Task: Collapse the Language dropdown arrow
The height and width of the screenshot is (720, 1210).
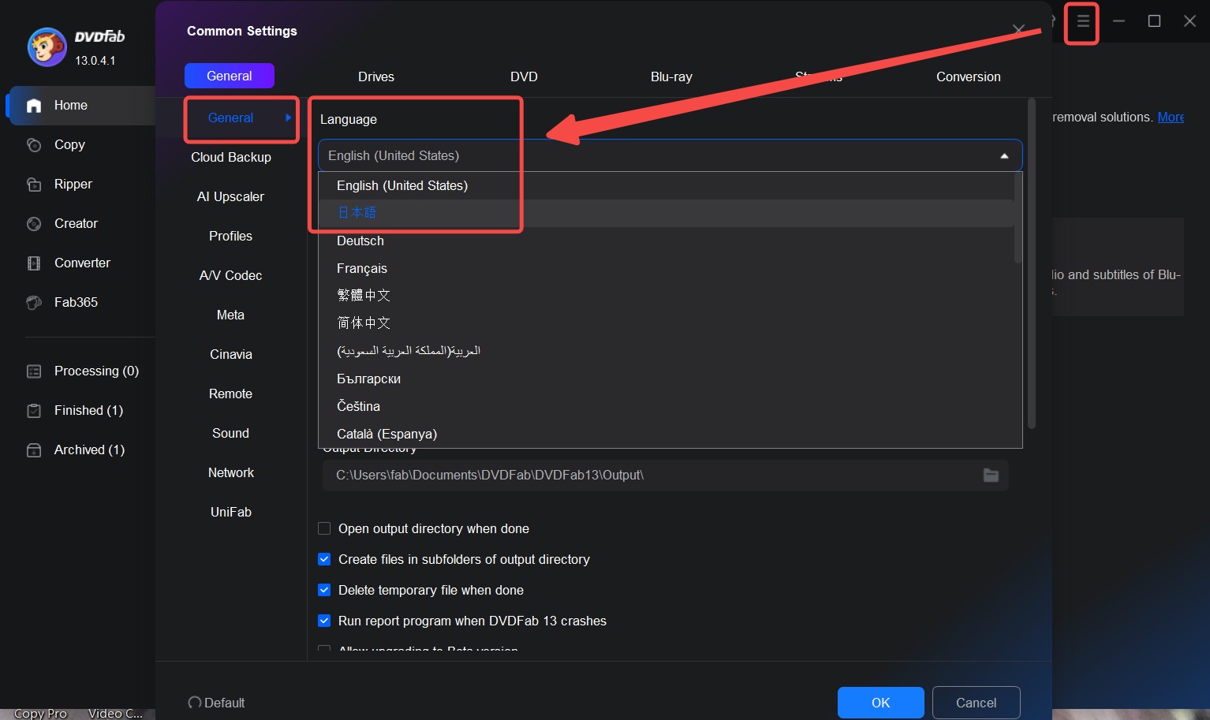Action: click(x=1004, y=156)
